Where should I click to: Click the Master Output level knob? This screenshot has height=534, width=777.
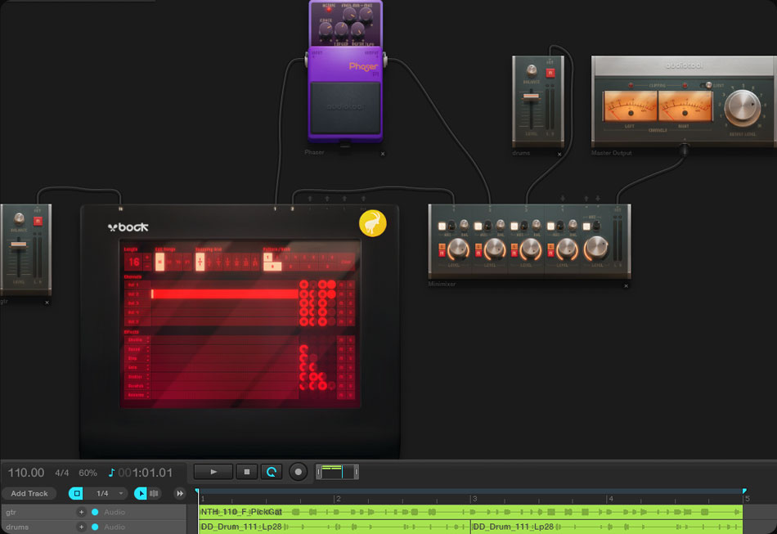tap(743, 107)
